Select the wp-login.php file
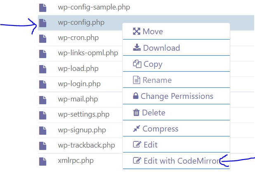Screen dimensions: 255x176 pos(79,84)
